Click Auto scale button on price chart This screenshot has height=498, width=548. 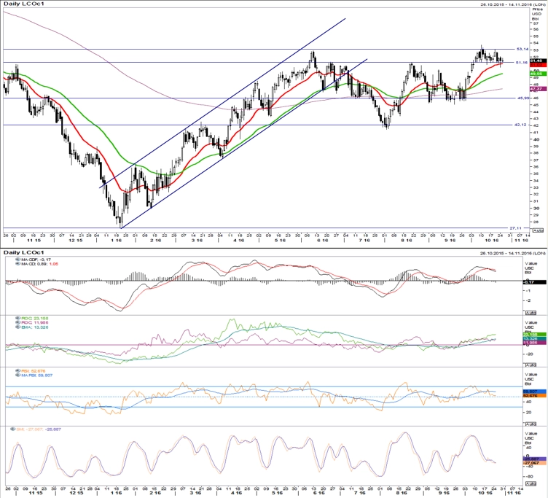point(537,231)
